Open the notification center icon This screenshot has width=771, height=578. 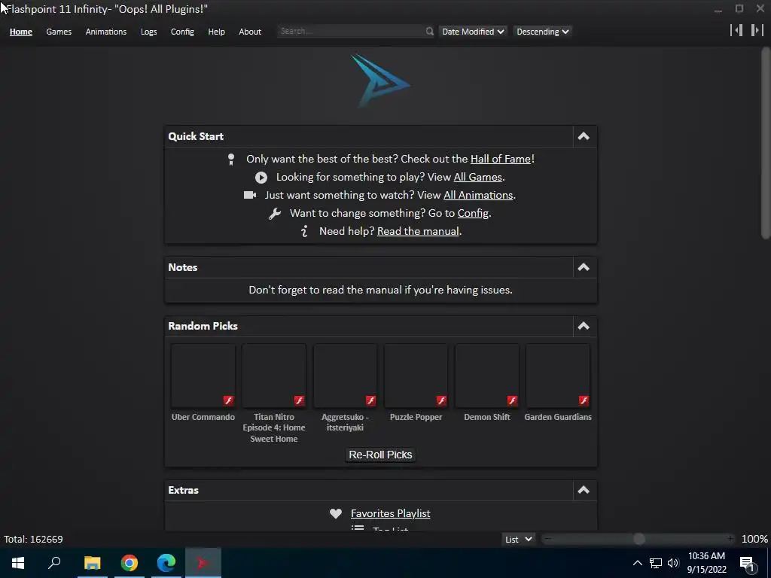coord(747,564)
